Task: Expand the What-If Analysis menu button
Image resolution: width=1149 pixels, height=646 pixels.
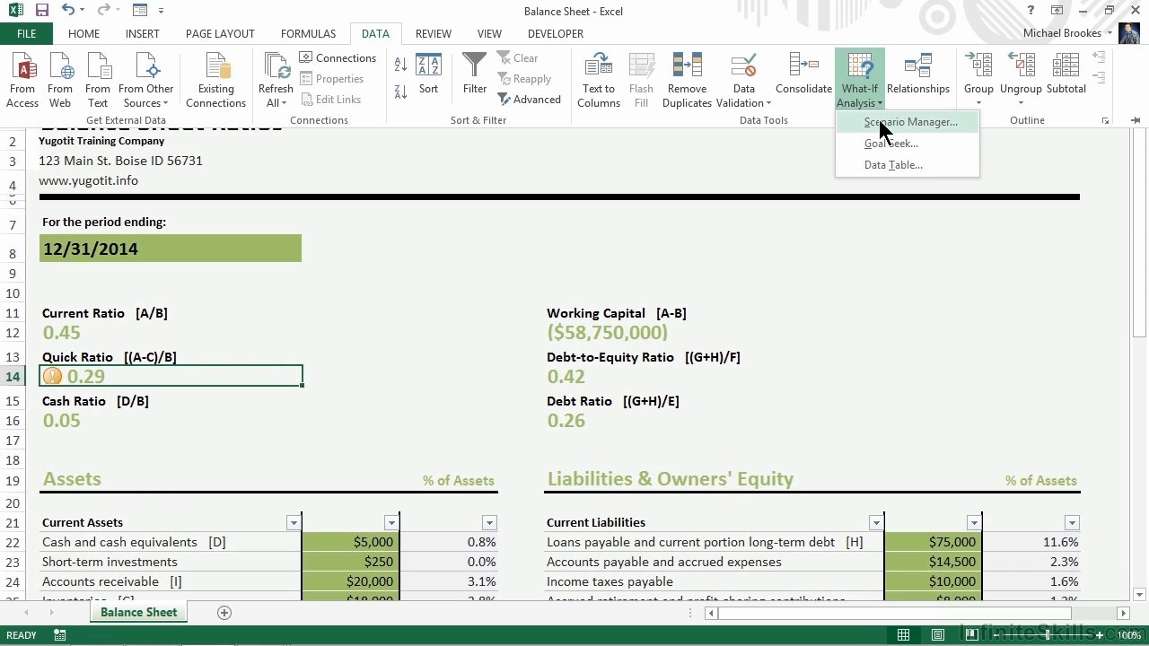Action: pos(859,81)
